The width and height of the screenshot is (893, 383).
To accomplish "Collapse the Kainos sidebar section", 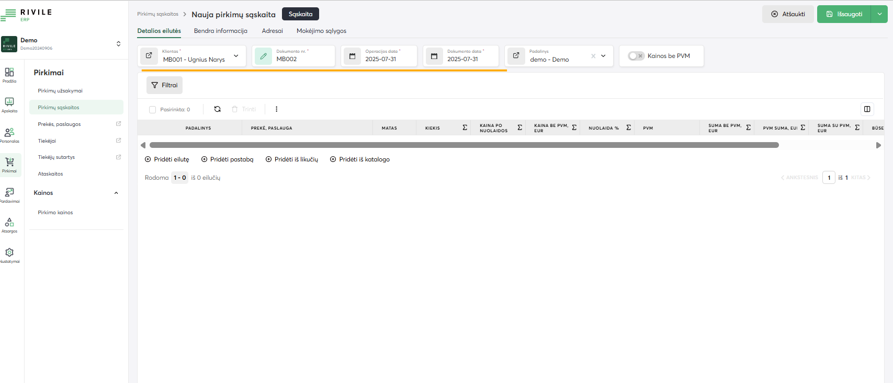I will tap(116, 193).
